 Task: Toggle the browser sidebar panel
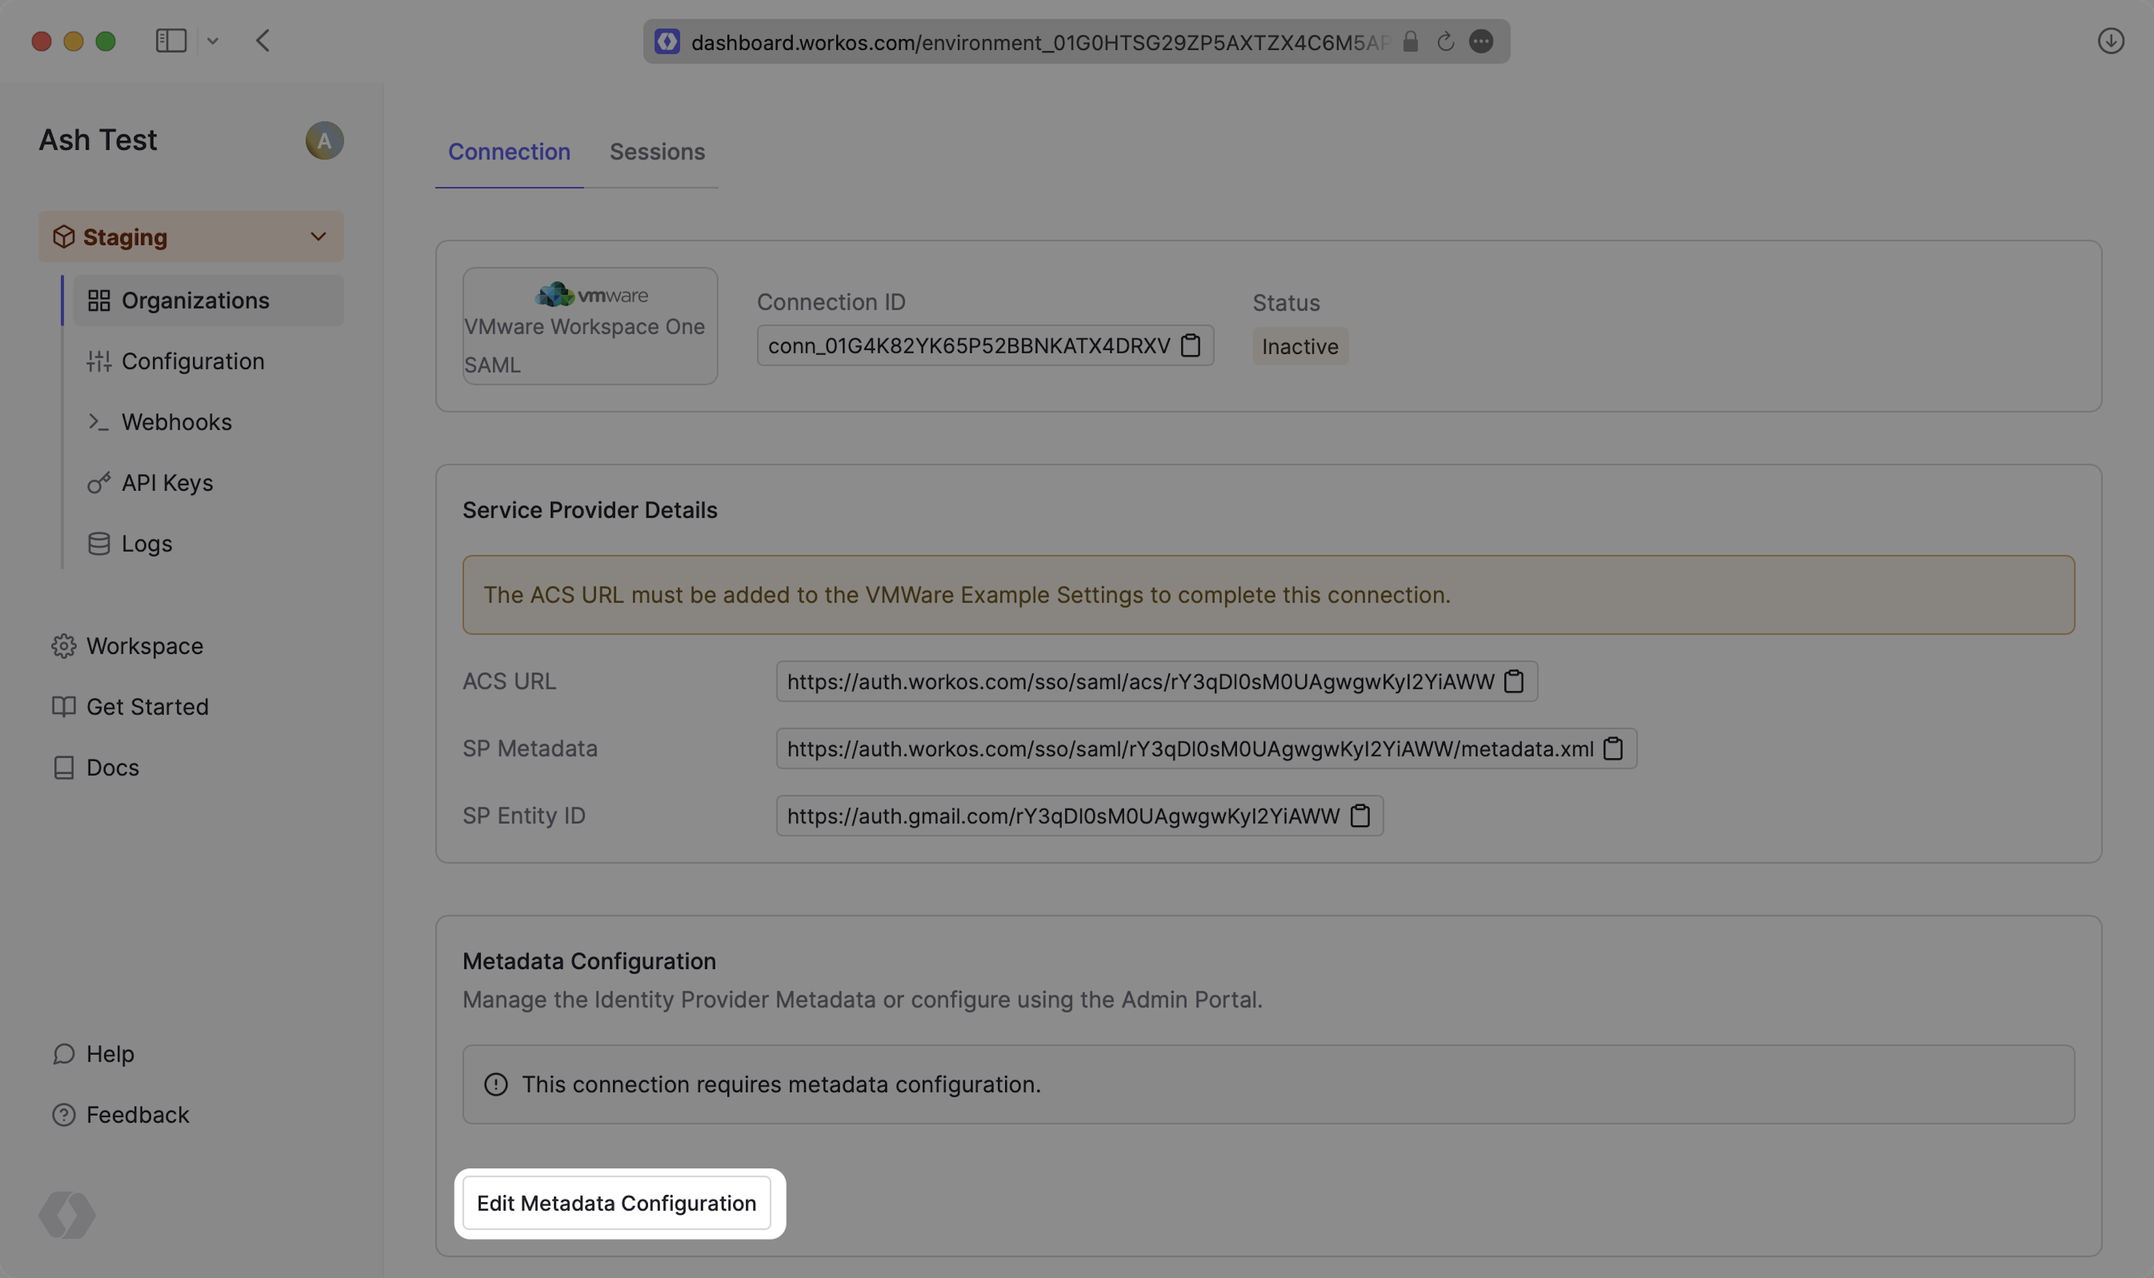click(171, 41)
